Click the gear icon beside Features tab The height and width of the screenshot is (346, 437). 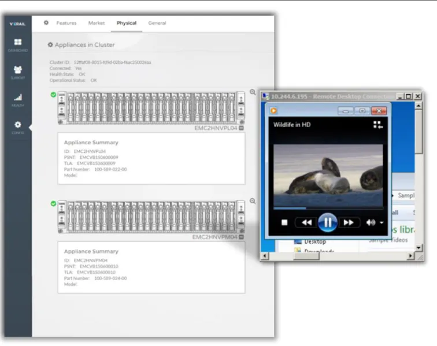46,23
